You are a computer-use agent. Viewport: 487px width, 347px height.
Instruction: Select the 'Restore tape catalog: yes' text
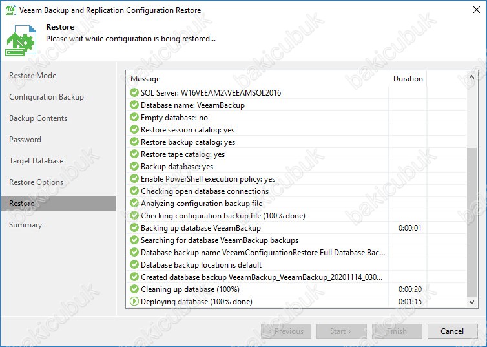(x=183, y=154)
